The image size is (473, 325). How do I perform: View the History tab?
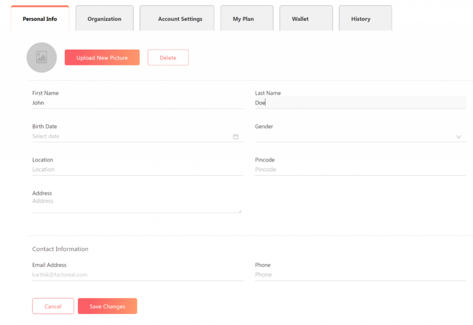coord(360,19)
